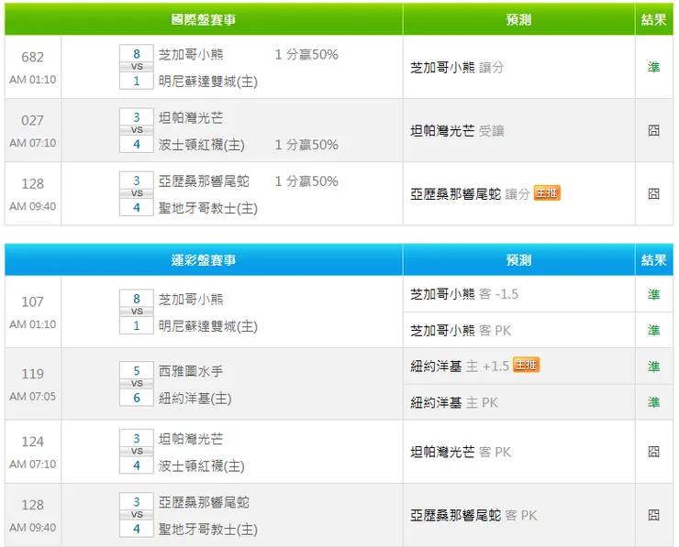
Task: Open team 明尼蘇達雙城(主) in game 682 matchup
Action: 208,82
